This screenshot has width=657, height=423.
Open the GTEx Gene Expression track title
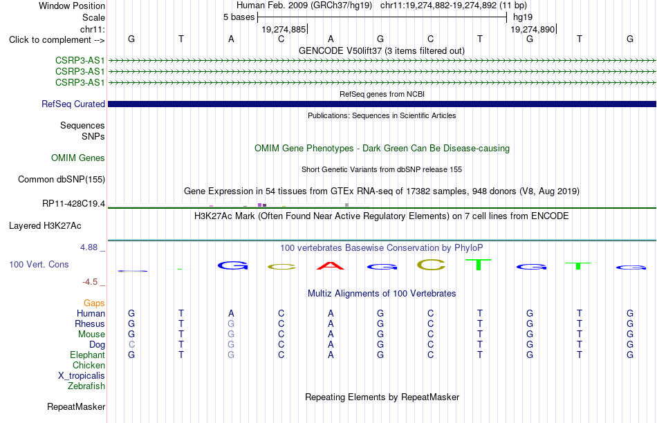[382, 191]
